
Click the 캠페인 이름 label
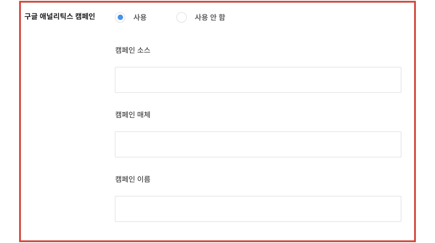tap(133, 179)
